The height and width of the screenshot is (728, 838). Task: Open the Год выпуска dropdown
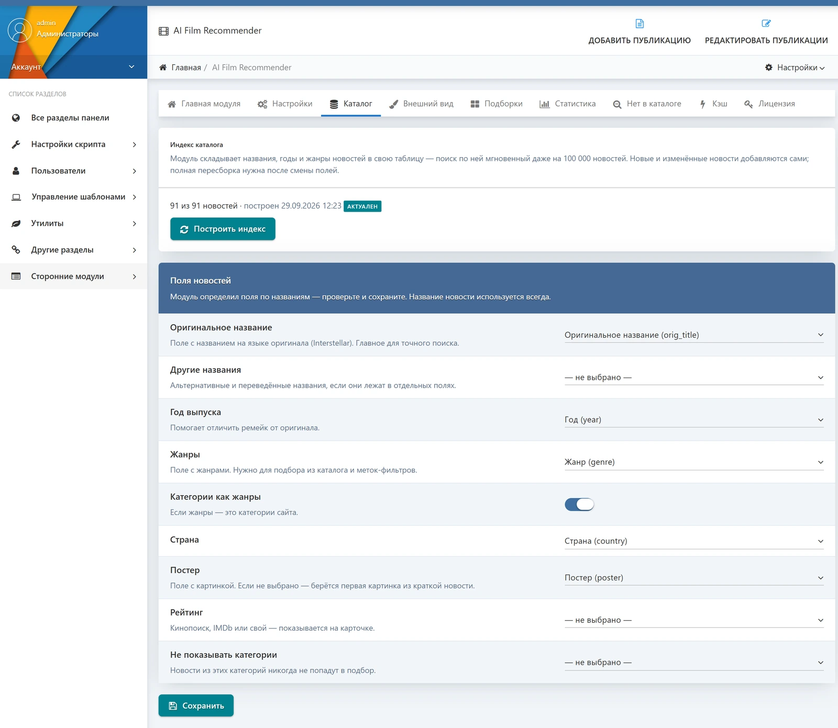(694, 420)
